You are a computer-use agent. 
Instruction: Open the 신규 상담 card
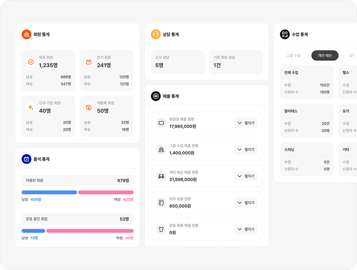(178, 62)
